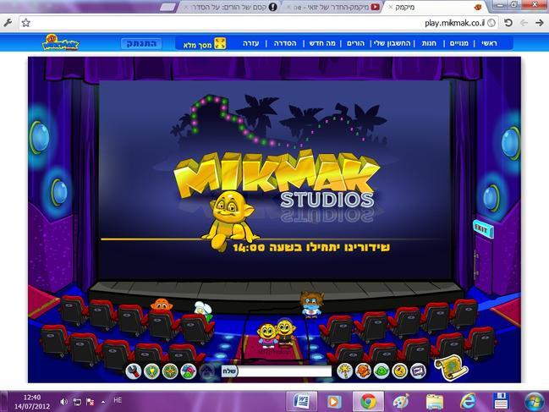Open Chrome wrench settings menu
The width and height of the screenshot is (549, 412).
pos(8,23)
